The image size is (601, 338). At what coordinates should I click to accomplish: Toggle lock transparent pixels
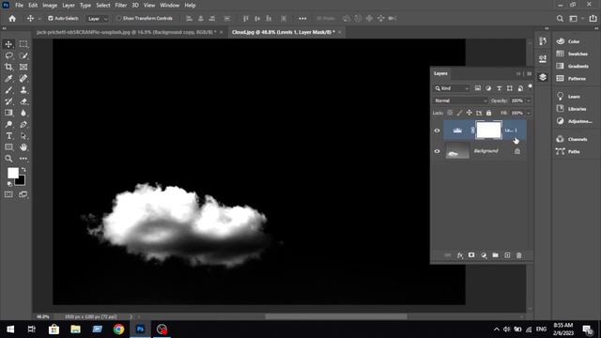tap(450, 113)
